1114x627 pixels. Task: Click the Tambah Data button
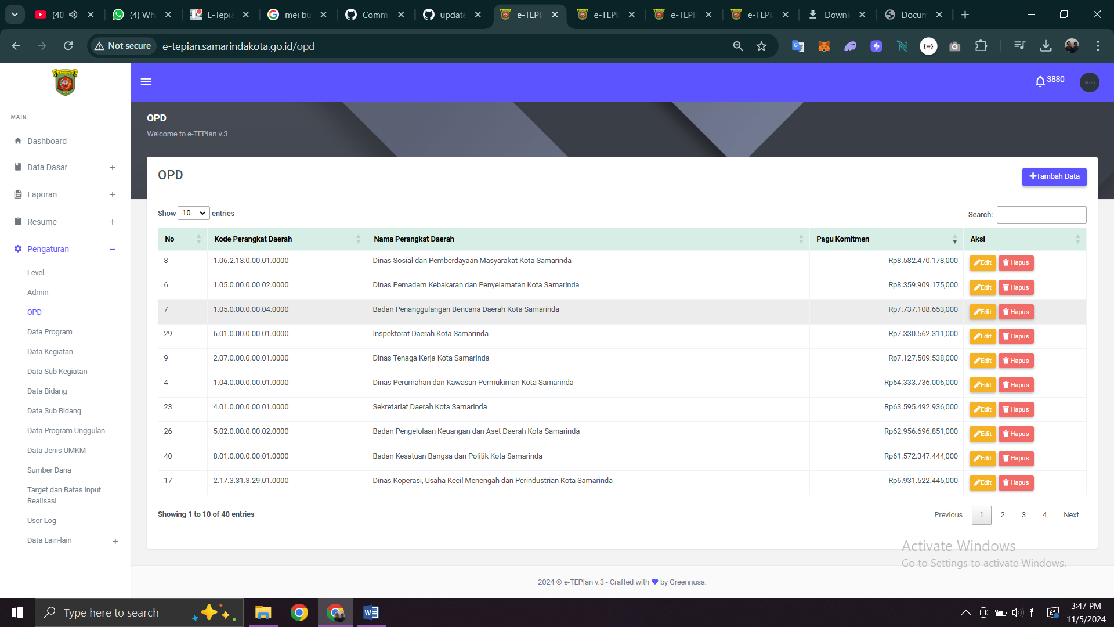click(1054, 177)
